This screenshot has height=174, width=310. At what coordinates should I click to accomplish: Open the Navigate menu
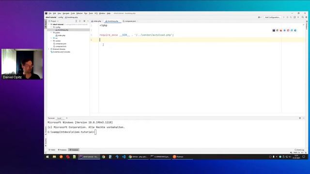(x=66, y=14)
